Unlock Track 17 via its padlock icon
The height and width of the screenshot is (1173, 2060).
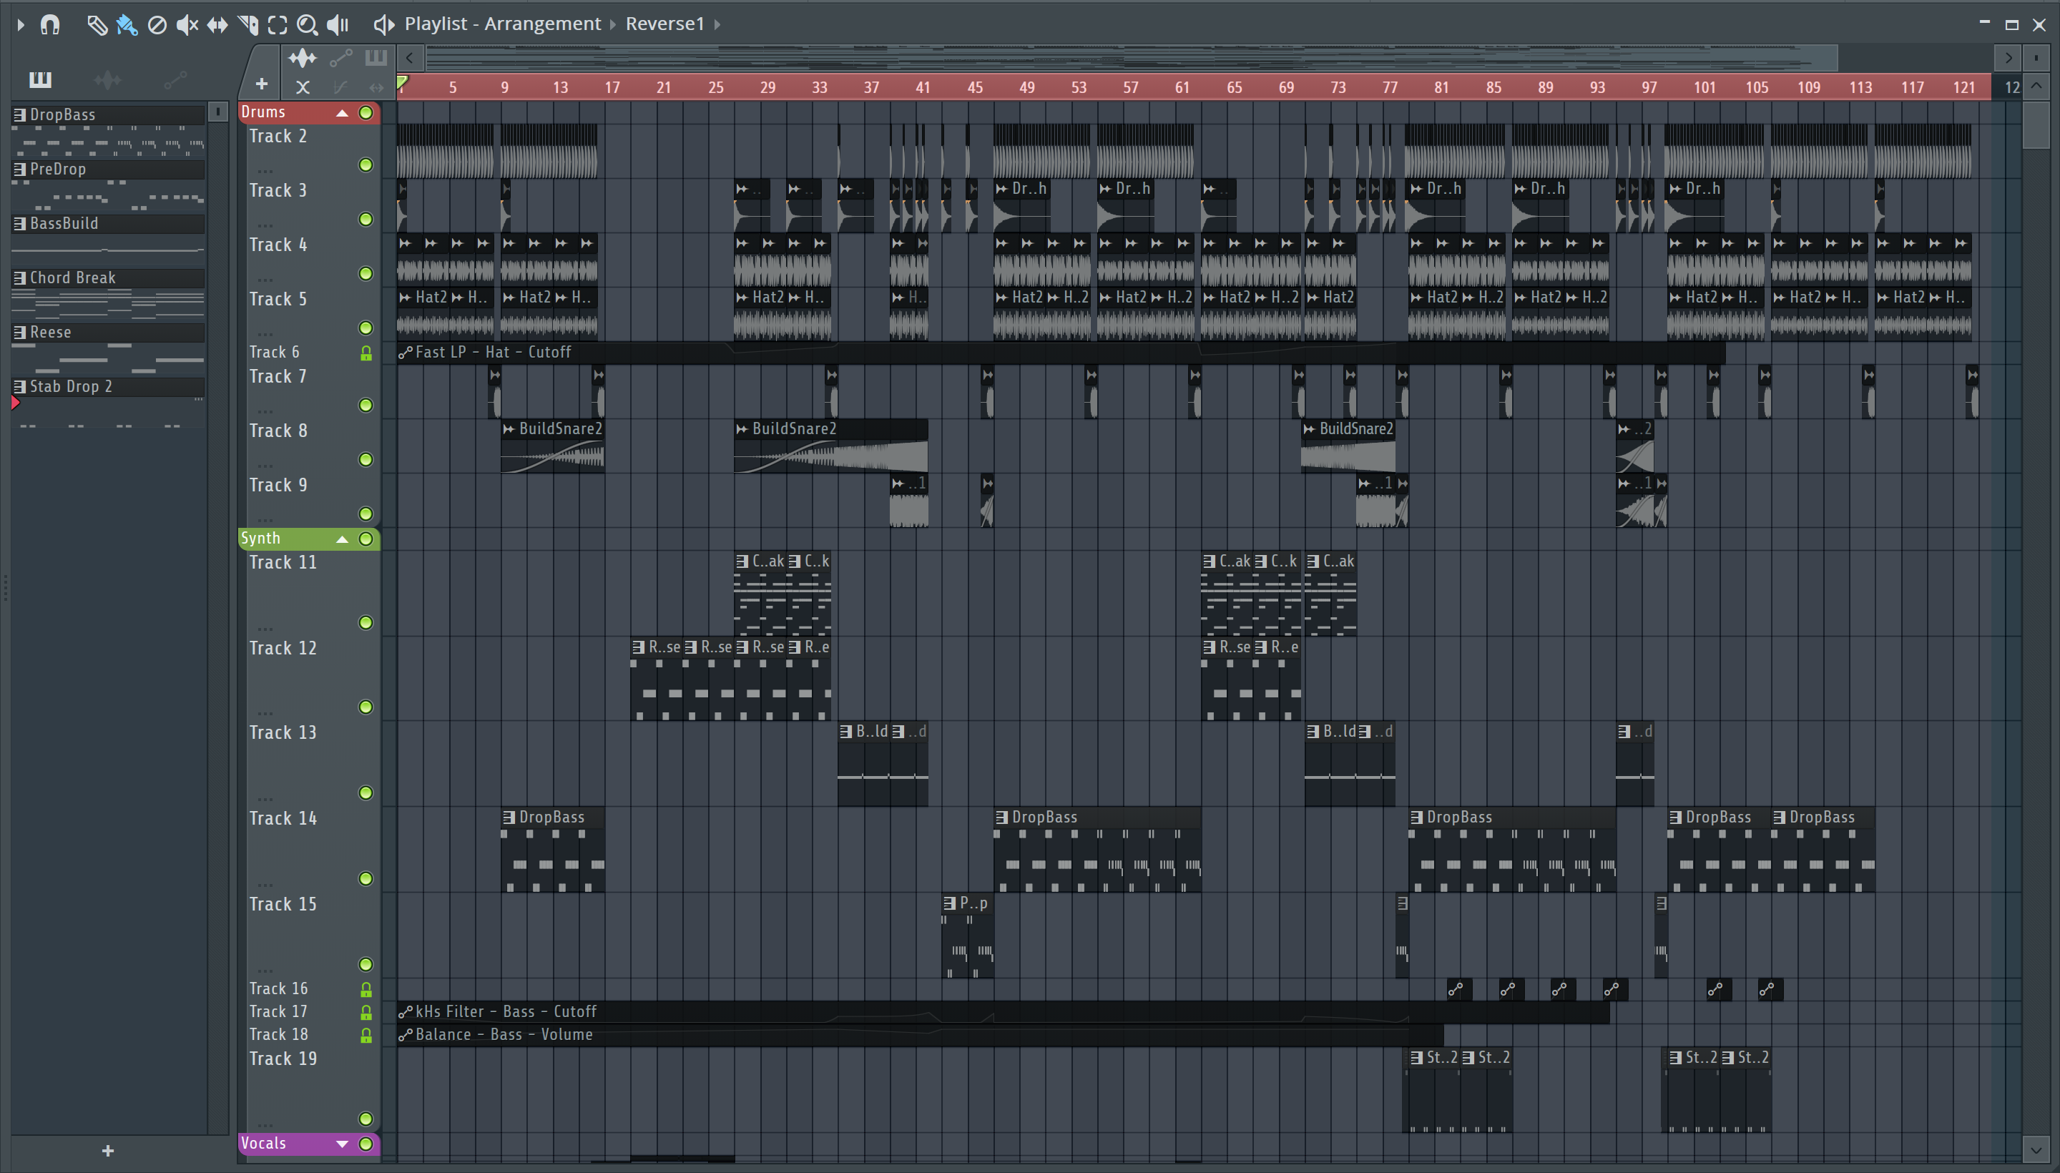(366, 1012)
